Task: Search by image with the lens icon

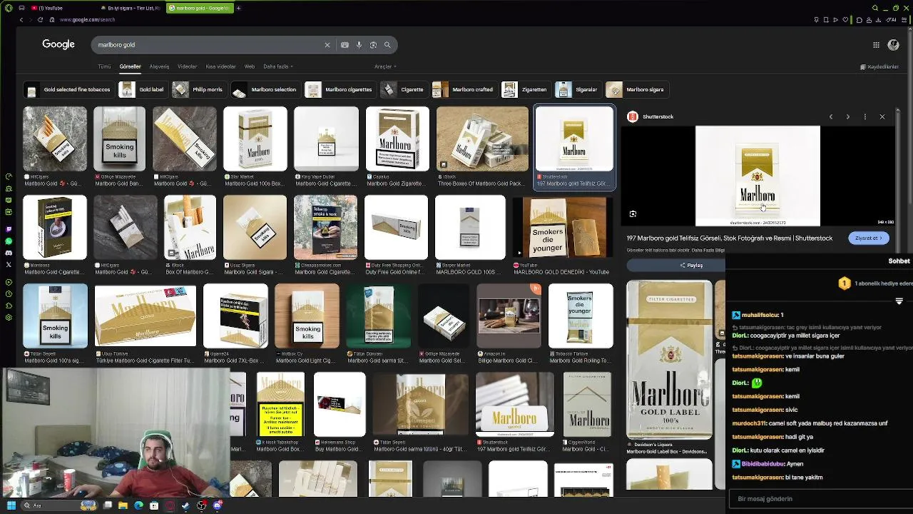Action: (373, 45)
